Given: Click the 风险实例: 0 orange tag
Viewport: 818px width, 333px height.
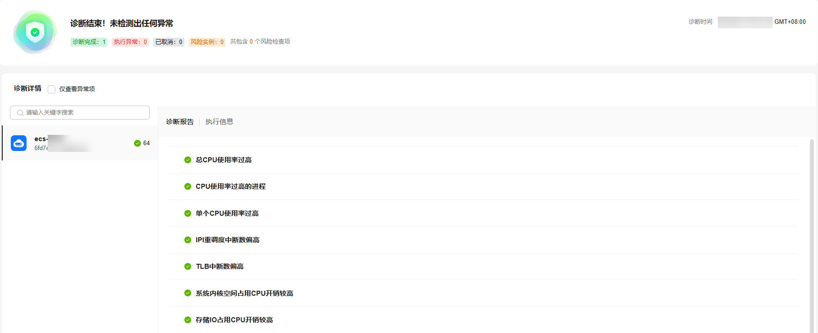Looking at the screenshot, I should tap(207, 42).
